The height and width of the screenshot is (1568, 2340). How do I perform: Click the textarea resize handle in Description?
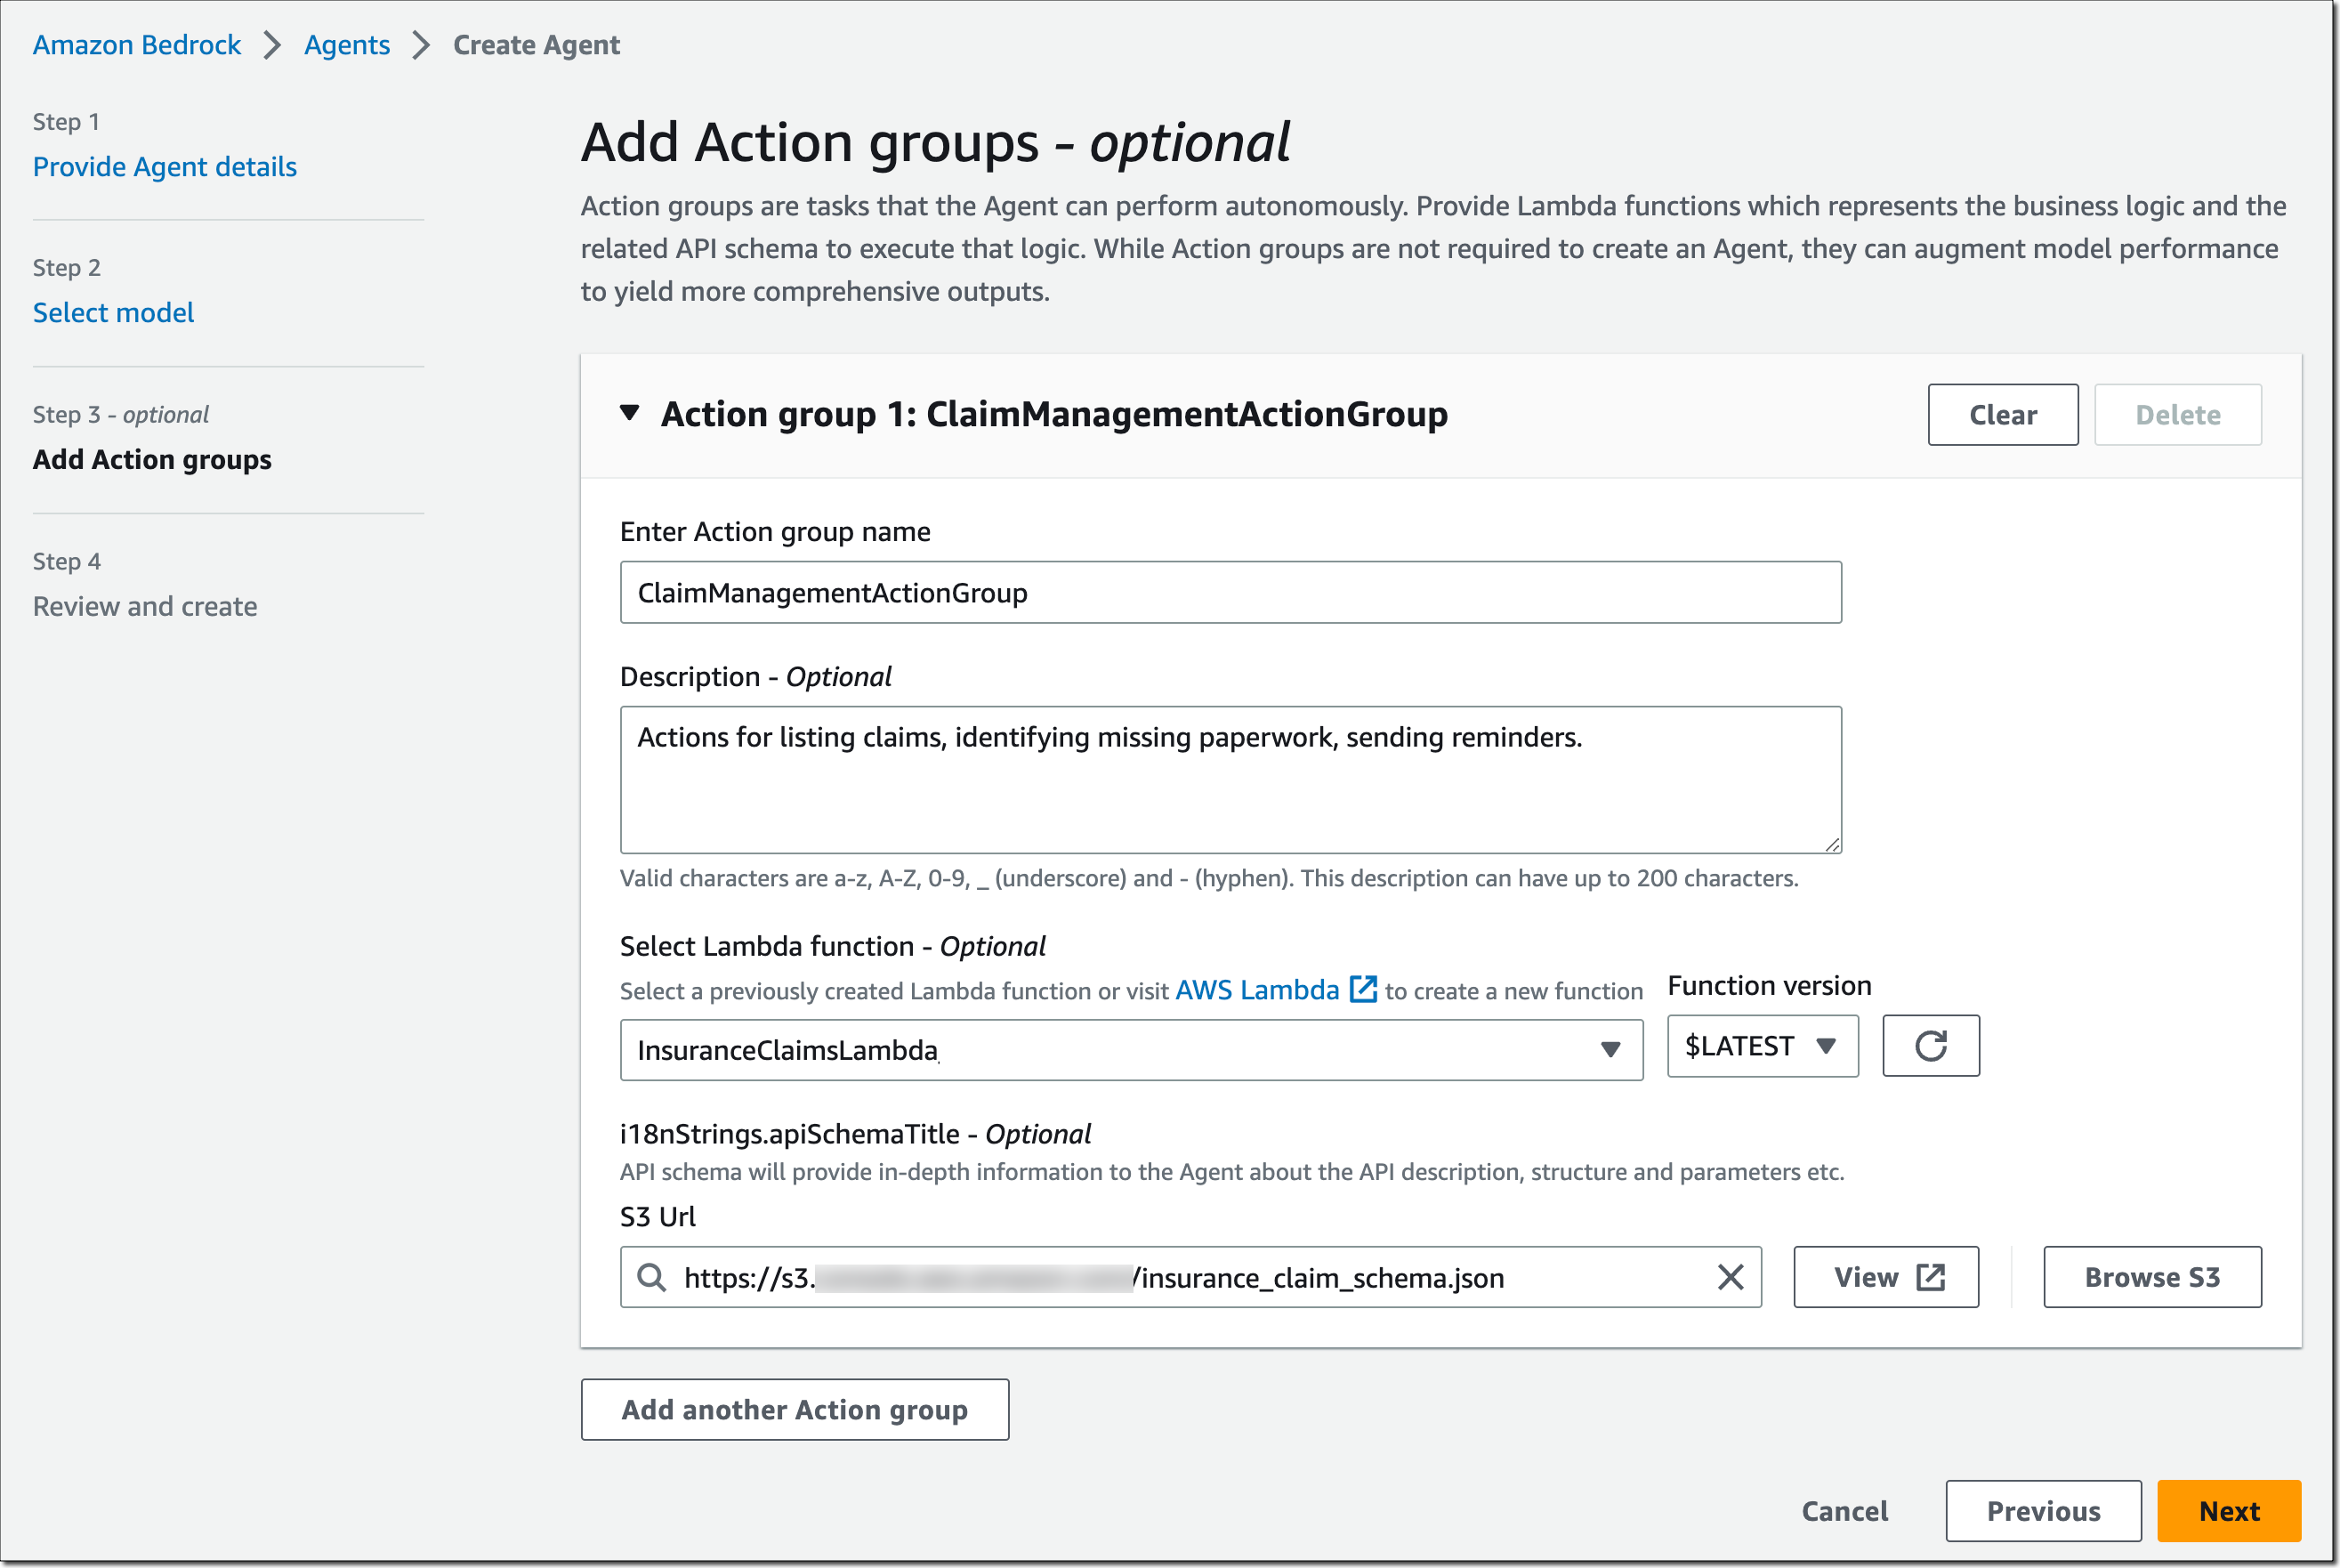point(1831,844)
